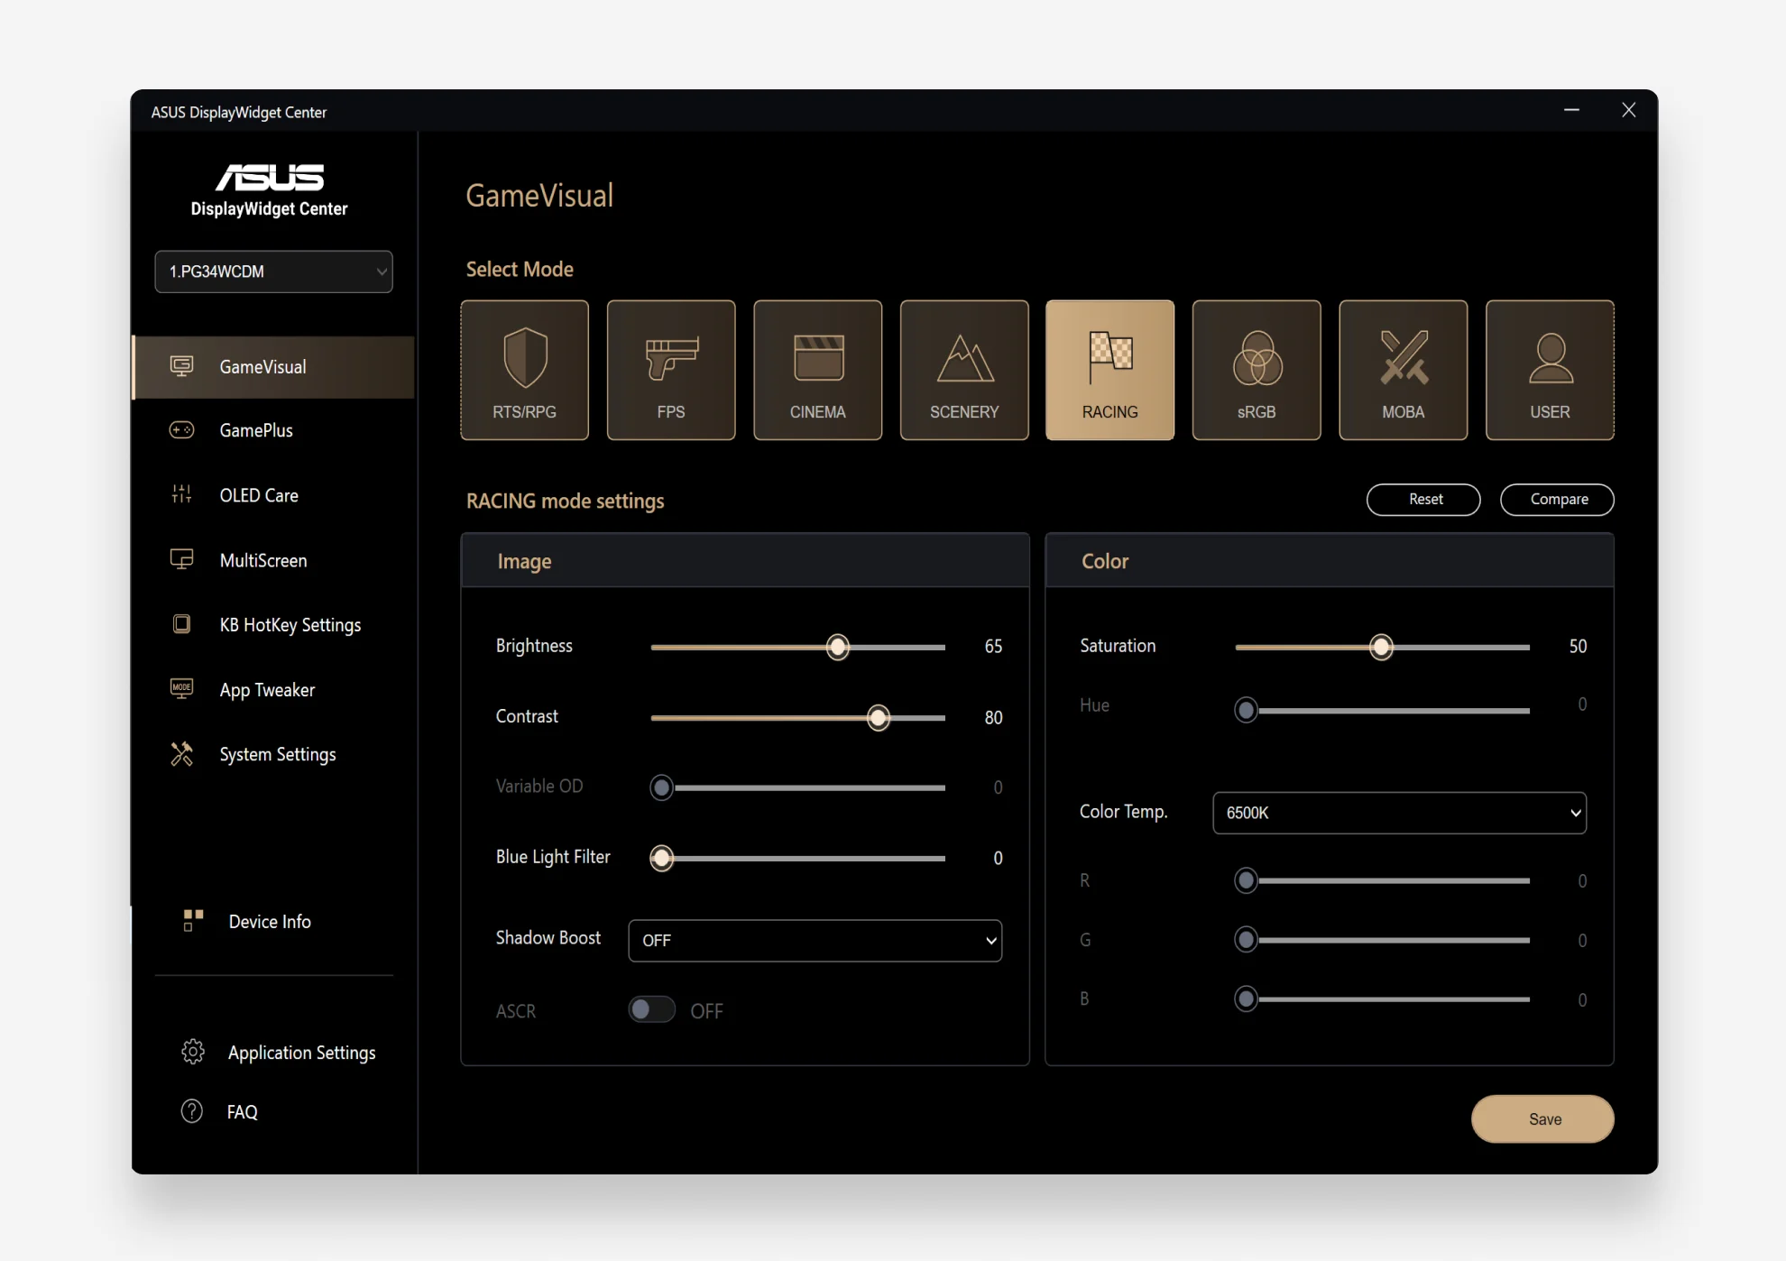Screen dimensions: 1786x1261
Task: Expand the Shadow Boost dropdown
Action: point(815,940)
